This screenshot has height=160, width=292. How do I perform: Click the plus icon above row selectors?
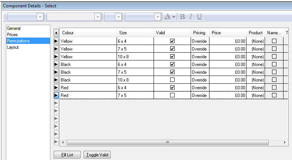coord(56,33)
